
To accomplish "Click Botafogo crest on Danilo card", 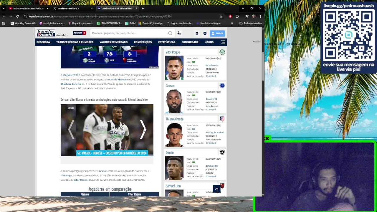I will coord(222,153).
